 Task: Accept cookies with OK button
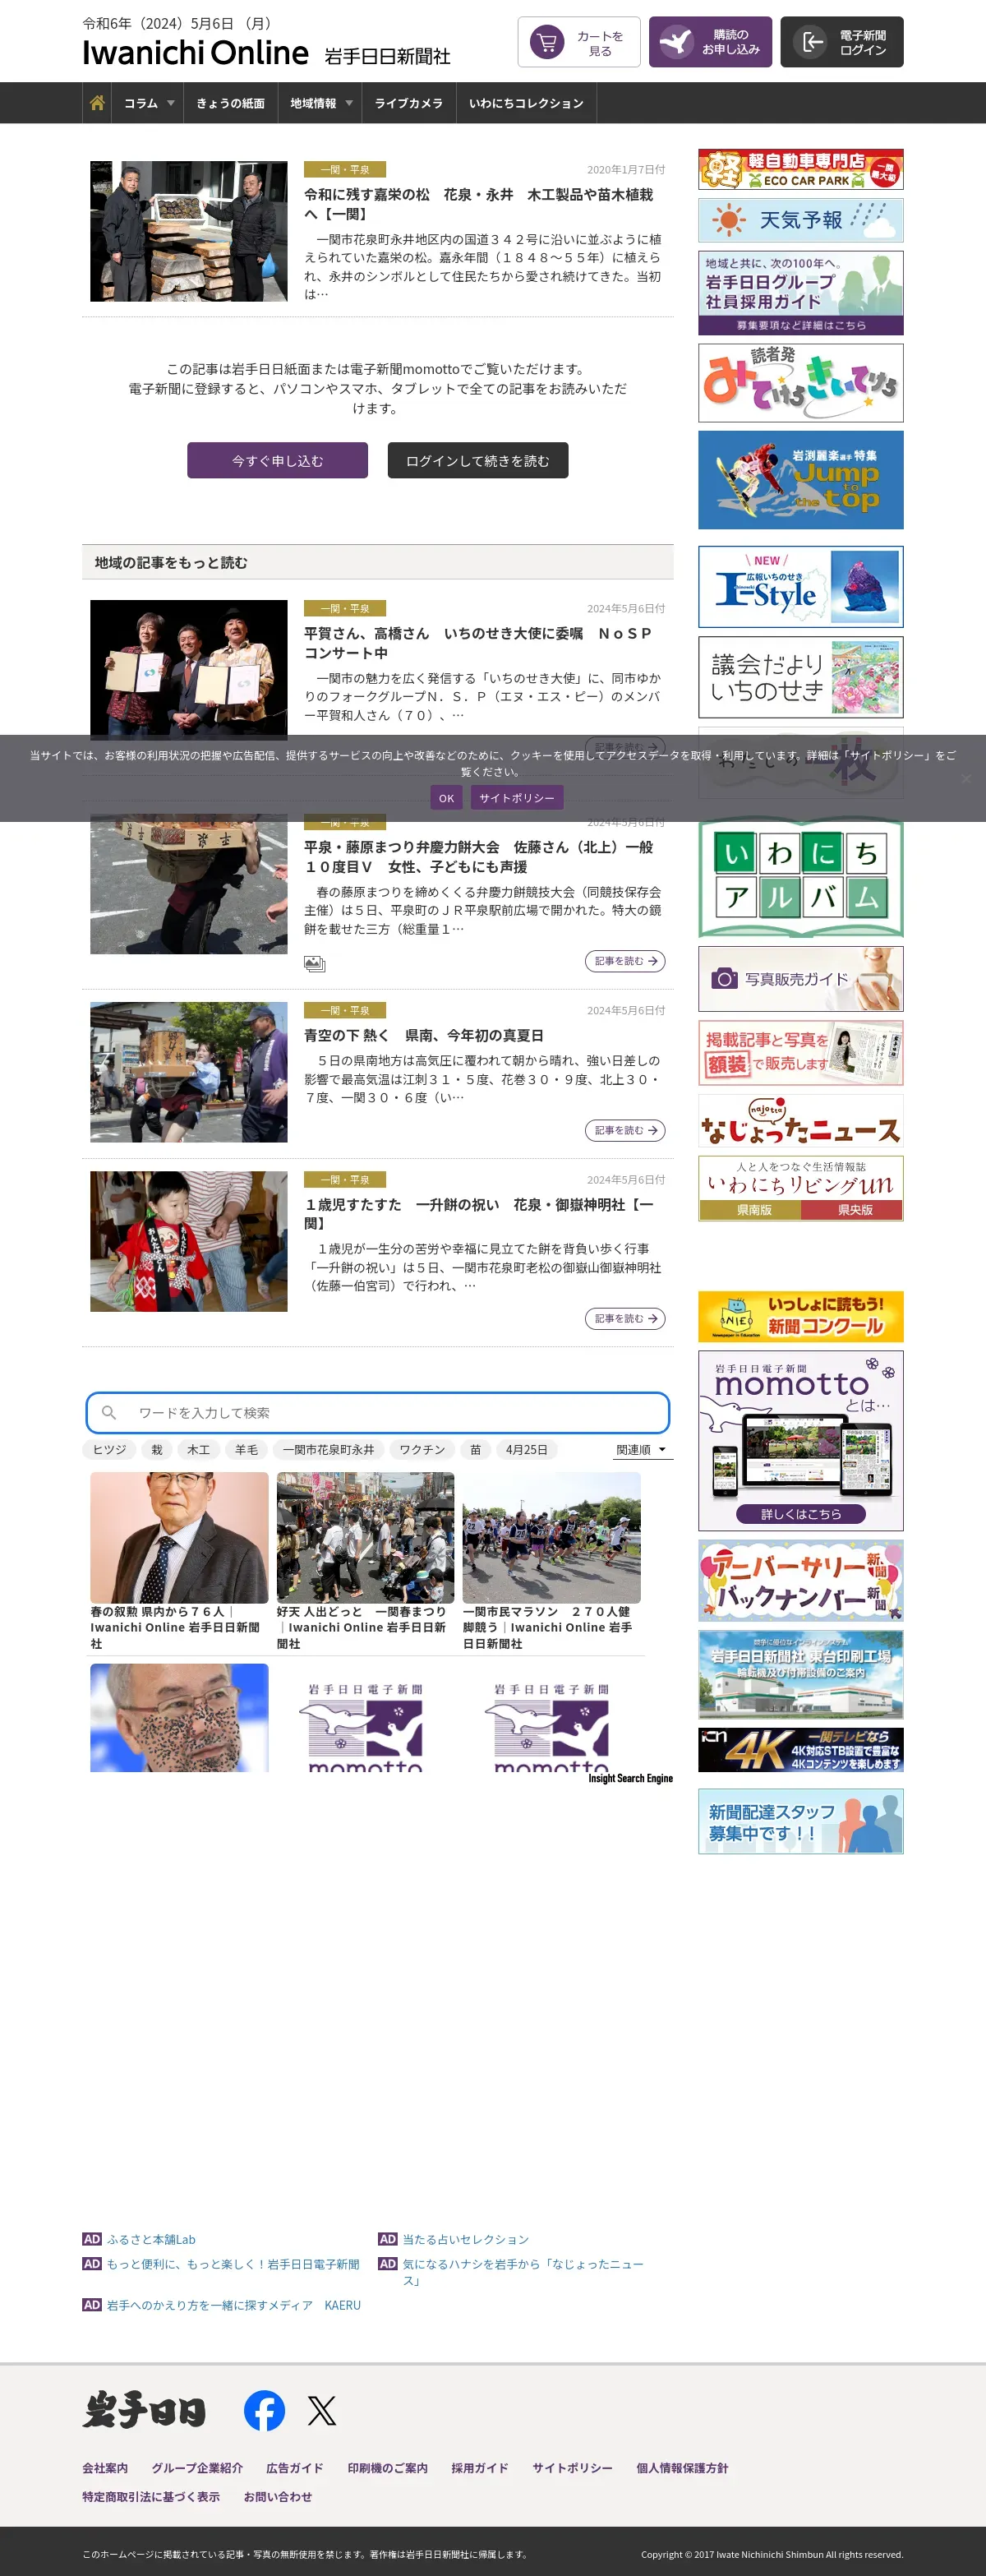pos(446,797)
